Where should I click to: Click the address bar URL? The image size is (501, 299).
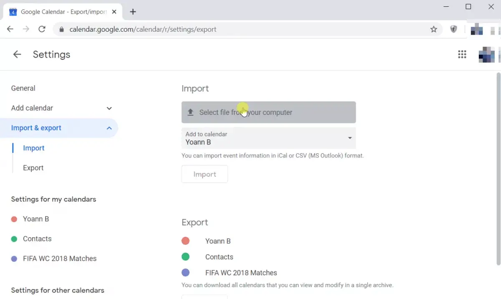click(143, 29)
